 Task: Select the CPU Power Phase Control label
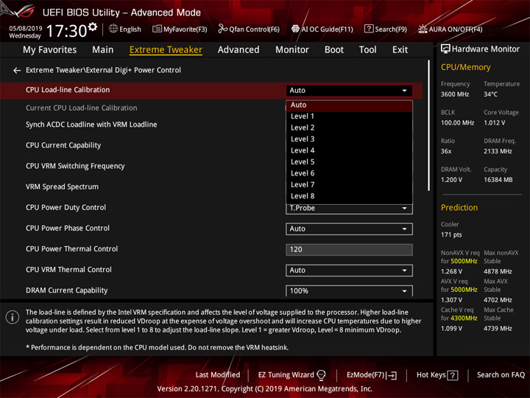68,228
